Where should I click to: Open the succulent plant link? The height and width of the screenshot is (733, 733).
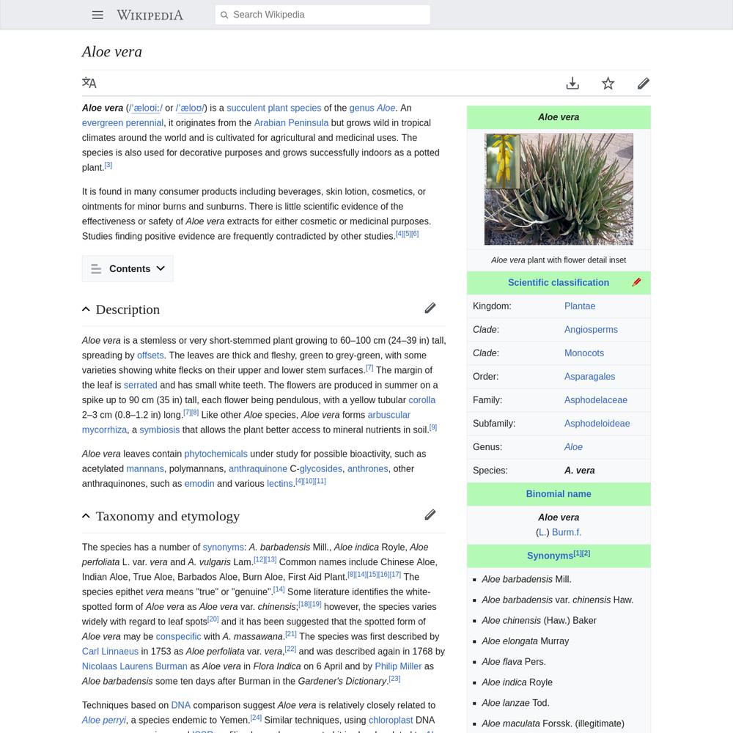click(x=257, y=108)
